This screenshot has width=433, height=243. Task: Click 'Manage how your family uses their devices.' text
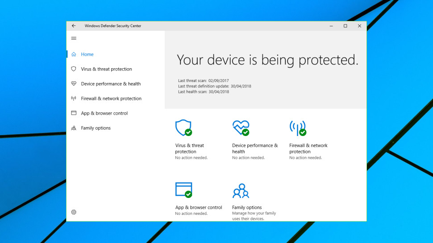click(254, 216)
